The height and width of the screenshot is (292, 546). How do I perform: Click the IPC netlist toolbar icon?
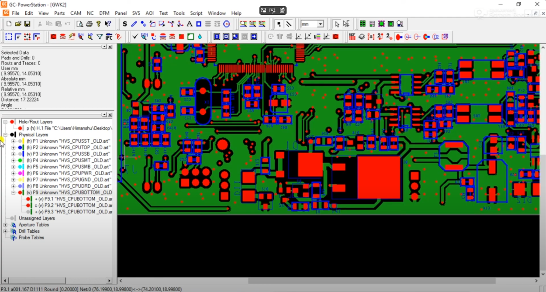pos(109,37)
